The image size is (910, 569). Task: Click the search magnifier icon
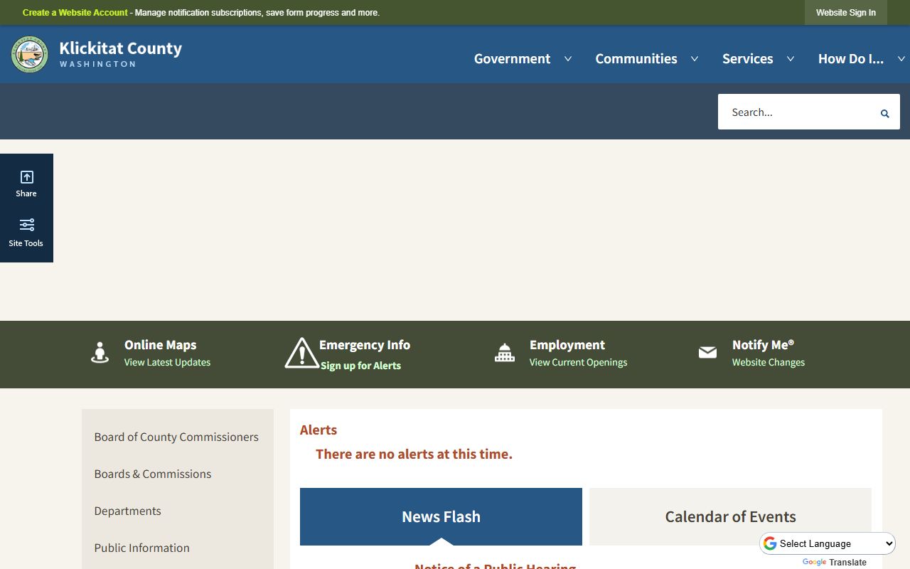[x=885, y=113]
